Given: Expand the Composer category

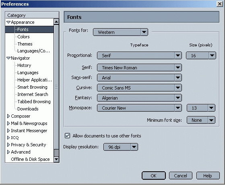Looking at the screenshot, I should tap(8, 116).
